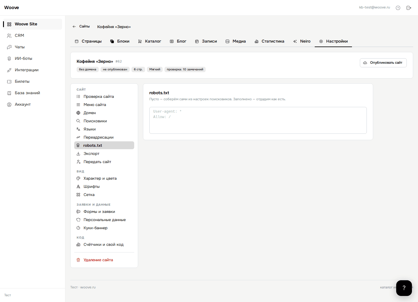Open ИИ-боты section
The image size is (418, 302).
pyautogui.click(x=32, y=59)
